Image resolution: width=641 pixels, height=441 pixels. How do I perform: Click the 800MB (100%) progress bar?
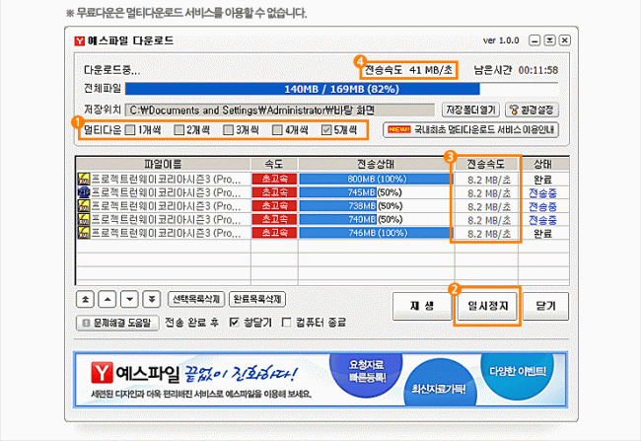376,179
